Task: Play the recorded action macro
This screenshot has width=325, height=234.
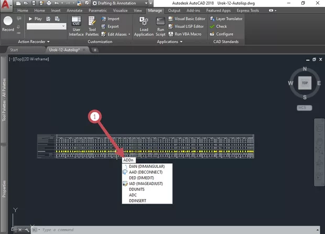Action: [35, 18]
